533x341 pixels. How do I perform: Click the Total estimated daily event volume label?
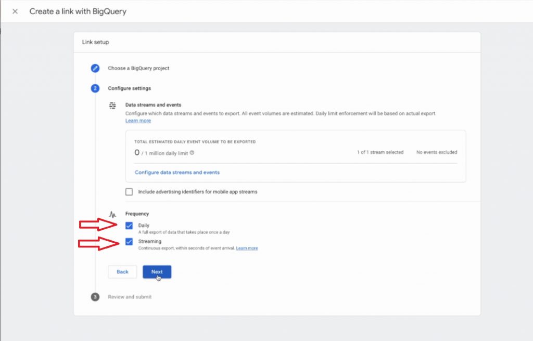tap(195, 142)
